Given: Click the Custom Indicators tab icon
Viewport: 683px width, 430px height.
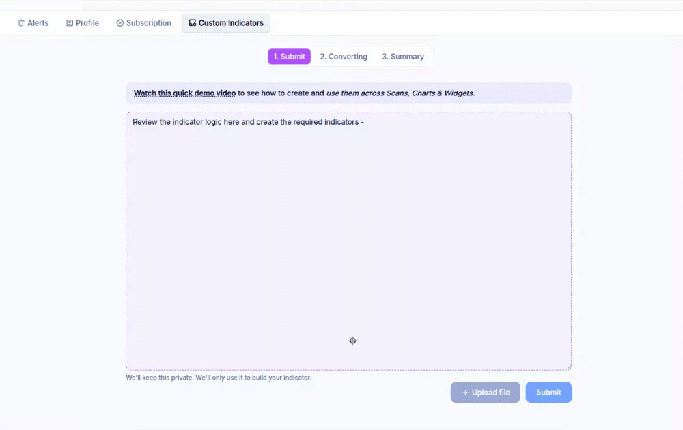Looking at the screenshot, I should (193, 23).
